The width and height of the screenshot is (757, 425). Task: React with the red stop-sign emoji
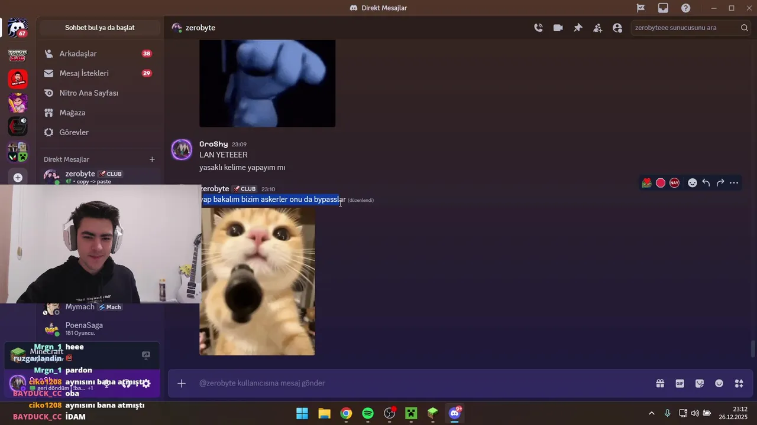(661, 183)
